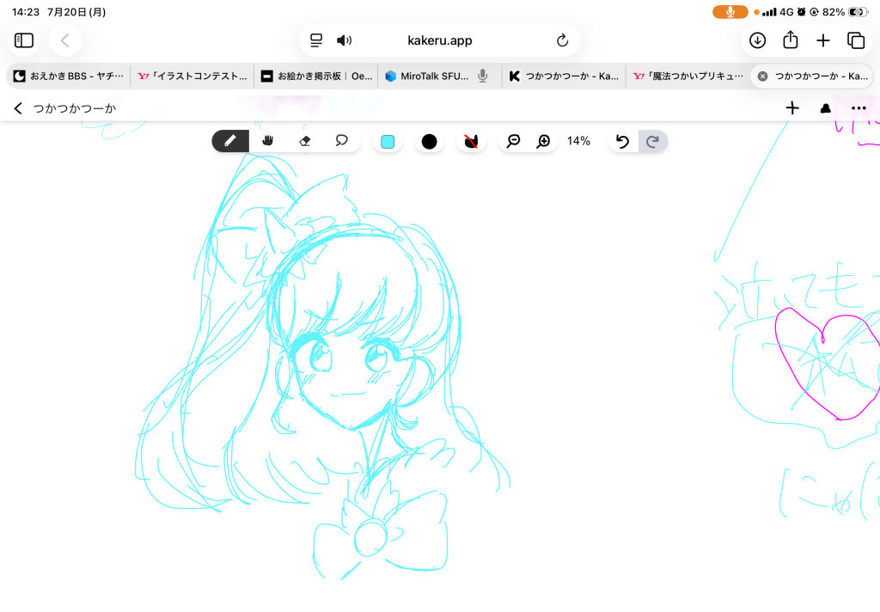Zoom out the canvas
Viewport: 880px width, 612px height.
coord(513,142)
